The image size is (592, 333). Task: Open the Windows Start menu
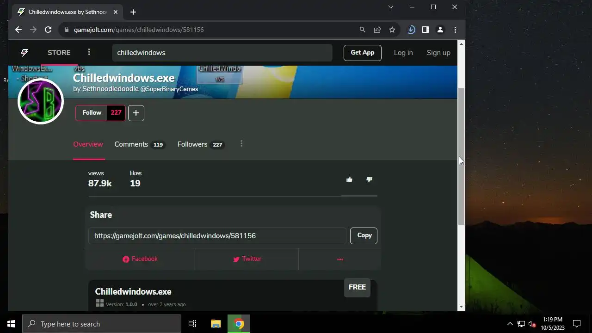click(x=11, y=324)
